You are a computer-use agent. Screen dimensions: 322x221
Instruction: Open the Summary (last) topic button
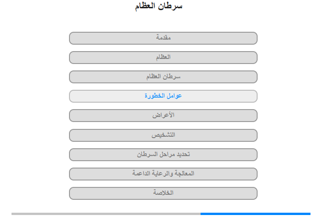point(163,193)
